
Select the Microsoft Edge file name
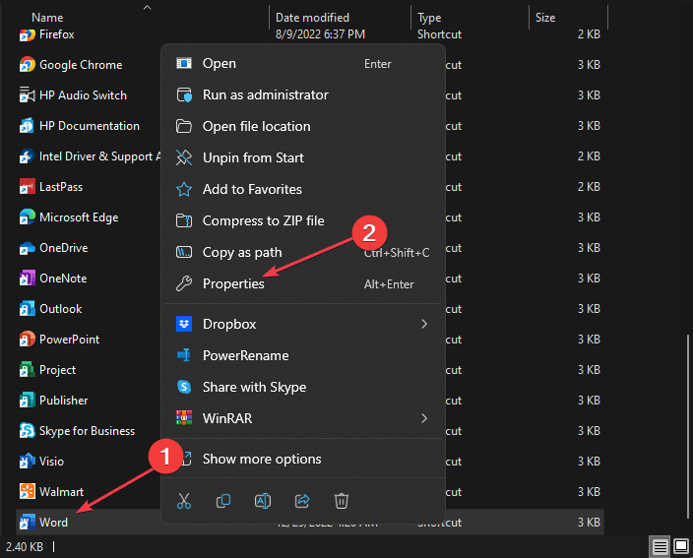point(79,217)
